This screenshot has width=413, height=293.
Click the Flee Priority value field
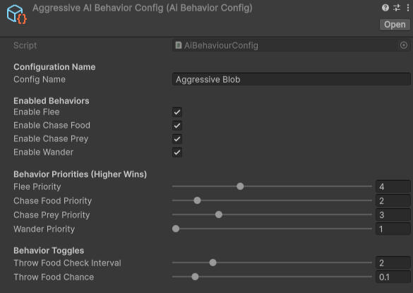[393, 187]
